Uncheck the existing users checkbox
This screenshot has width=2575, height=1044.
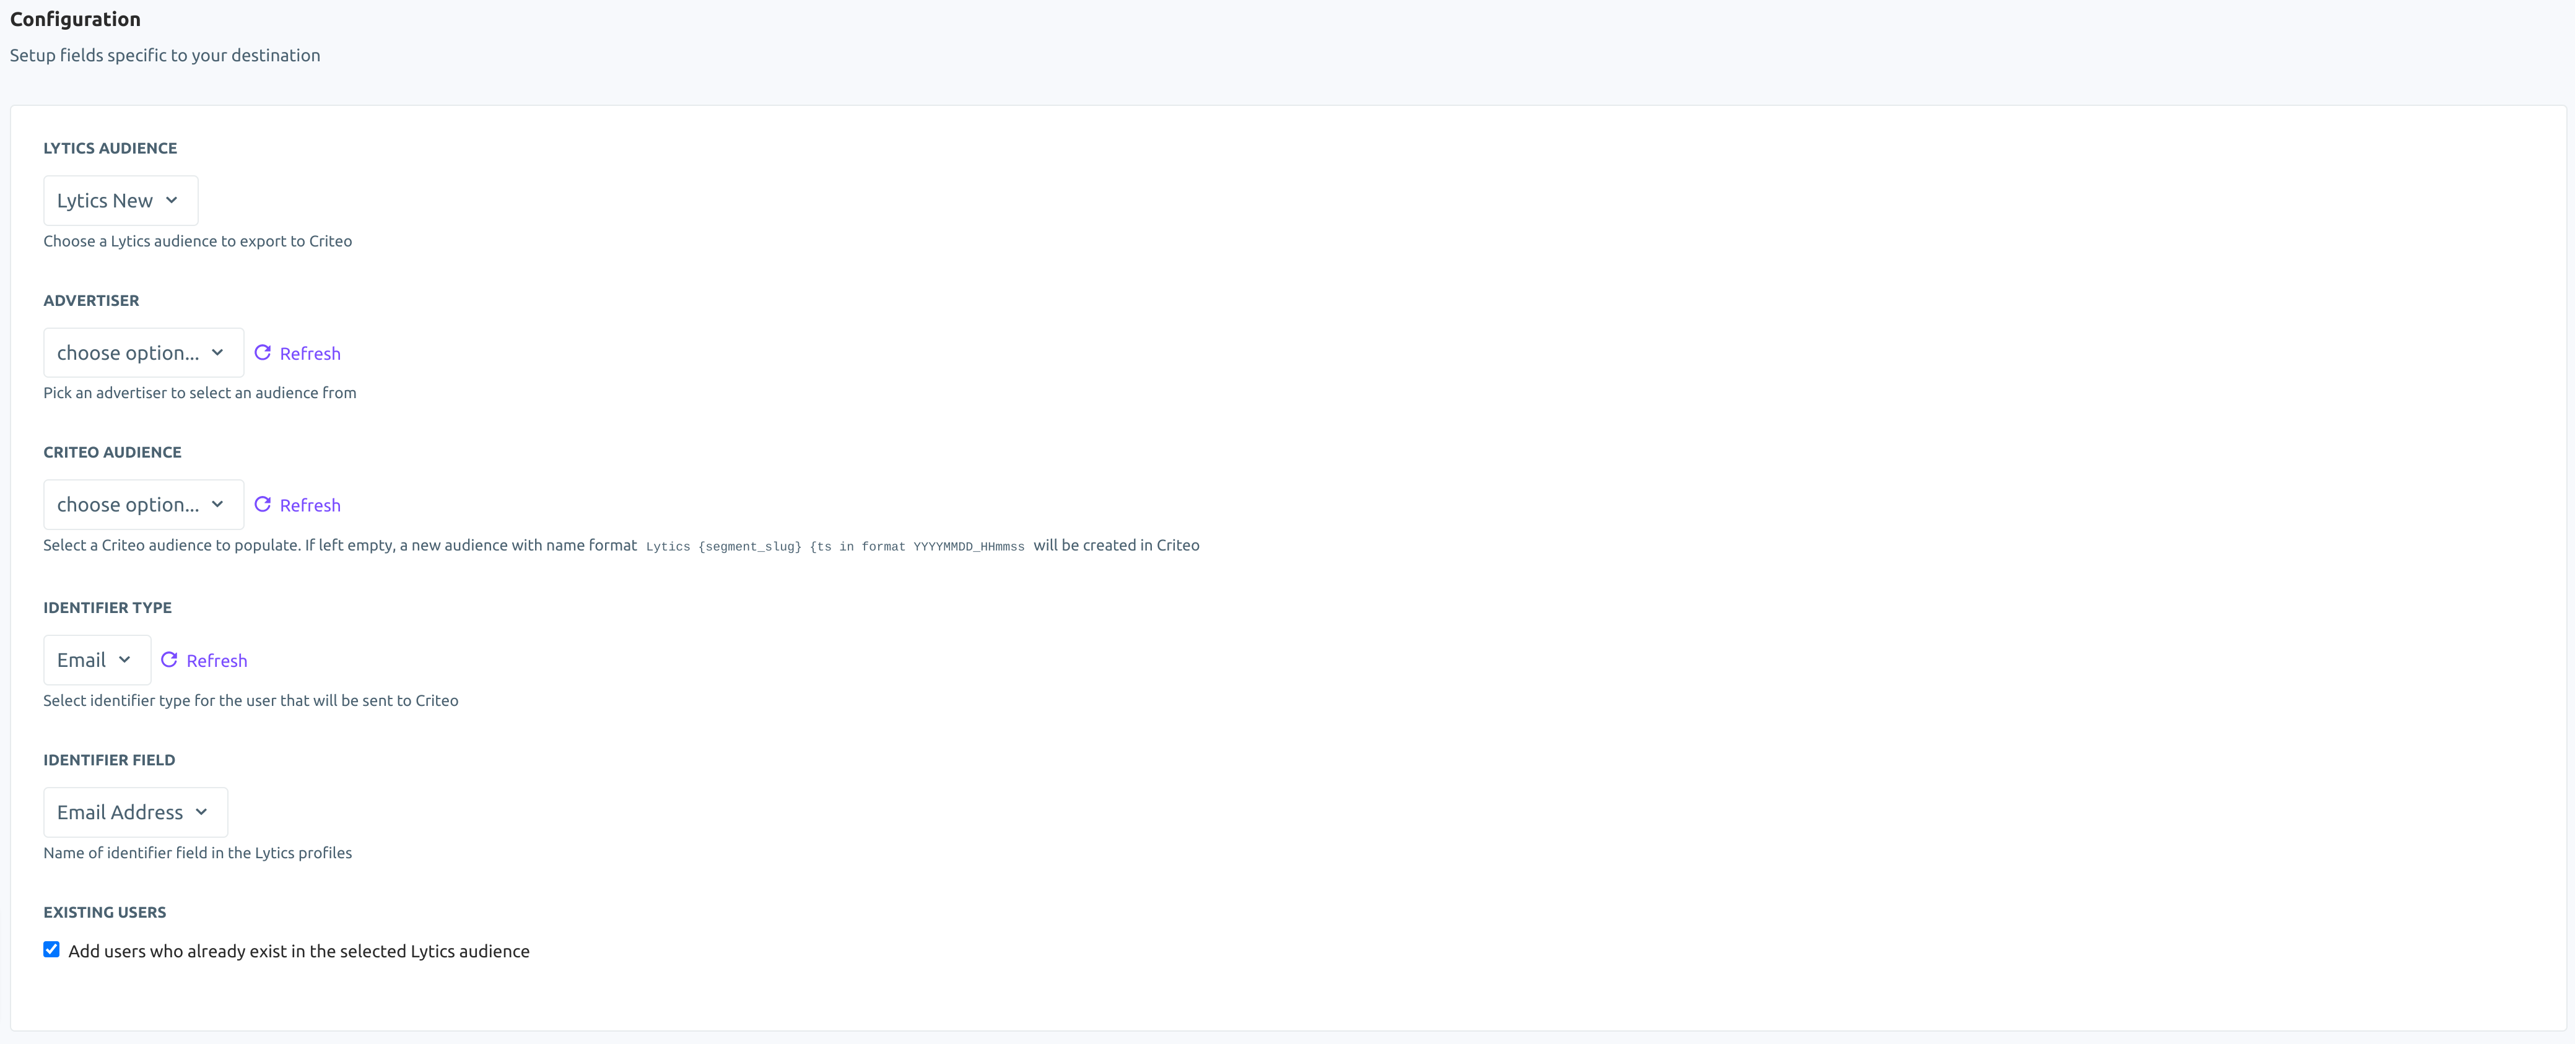click(51, 950)
